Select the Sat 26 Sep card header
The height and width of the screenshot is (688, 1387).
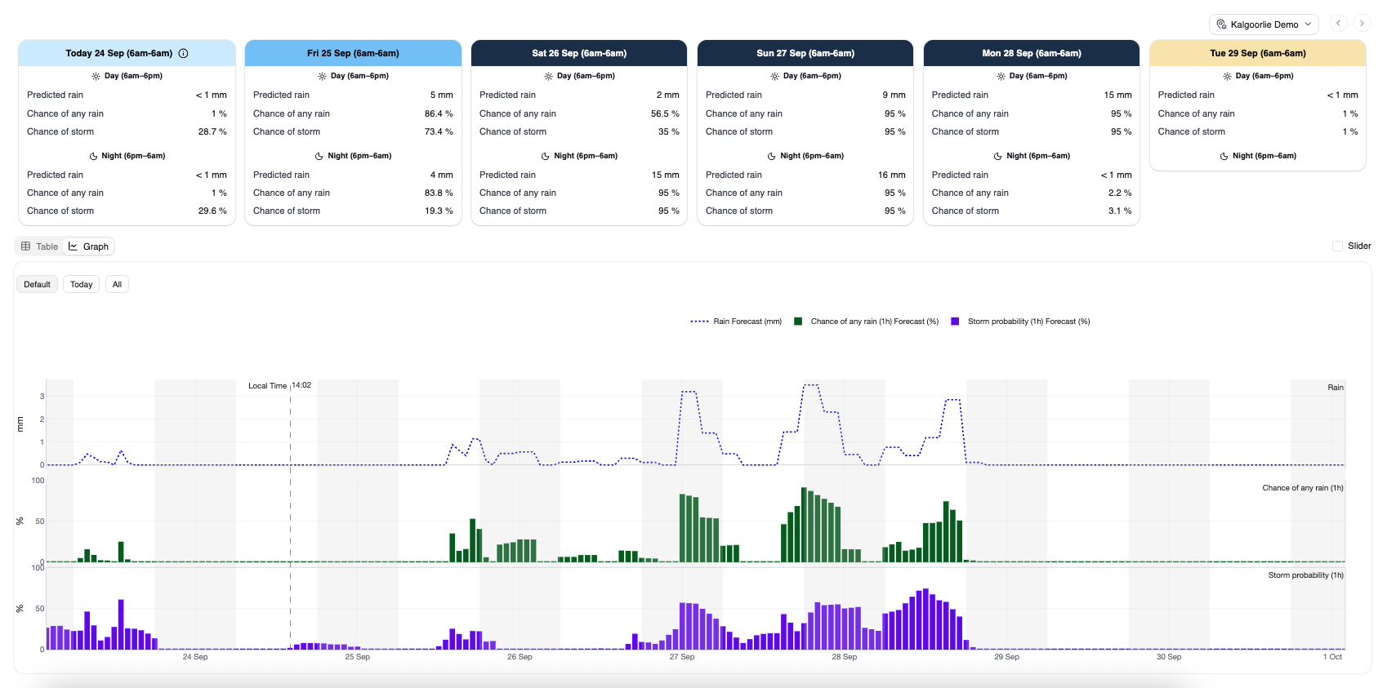(x=579, y=53)
